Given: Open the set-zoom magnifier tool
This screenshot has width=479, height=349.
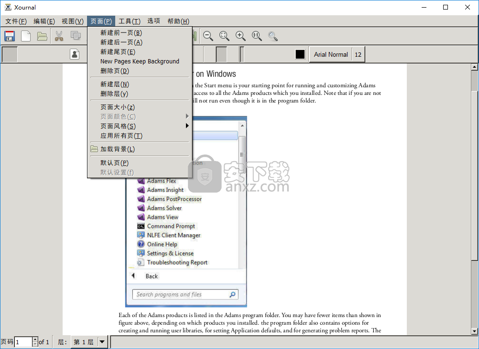Looking at the screenshot, I should 273,36.
